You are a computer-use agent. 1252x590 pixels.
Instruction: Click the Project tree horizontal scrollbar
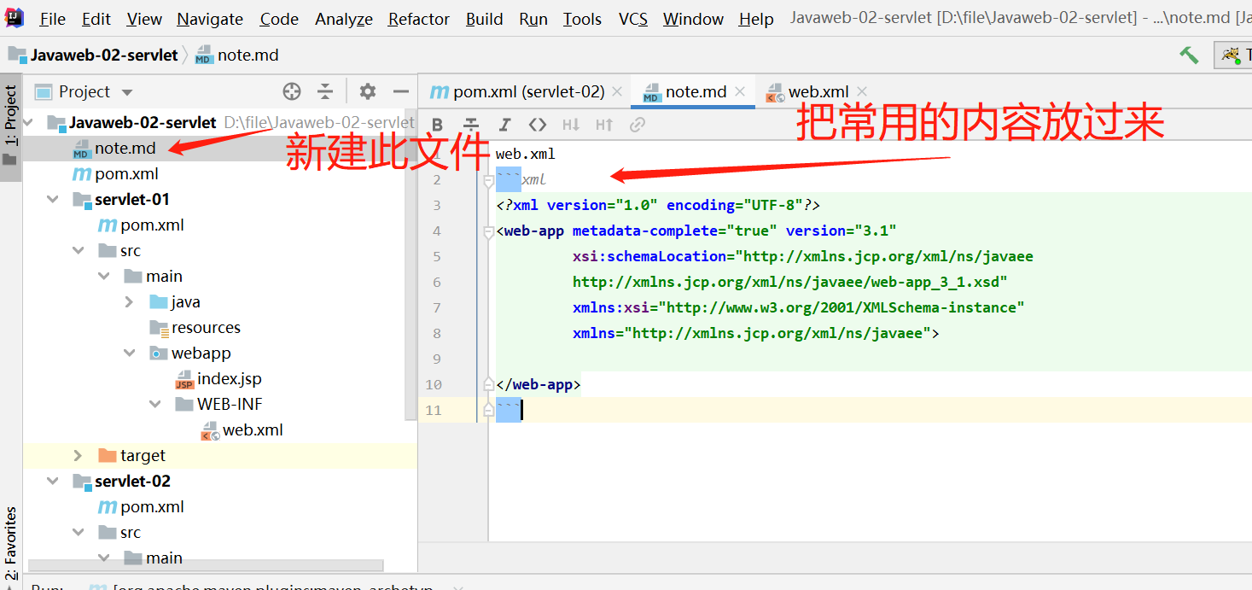(x=206, y=565)
